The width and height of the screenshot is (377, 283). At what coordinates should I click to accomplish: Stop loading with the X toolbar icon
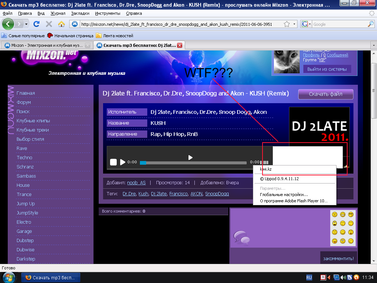tap(49, 24)
